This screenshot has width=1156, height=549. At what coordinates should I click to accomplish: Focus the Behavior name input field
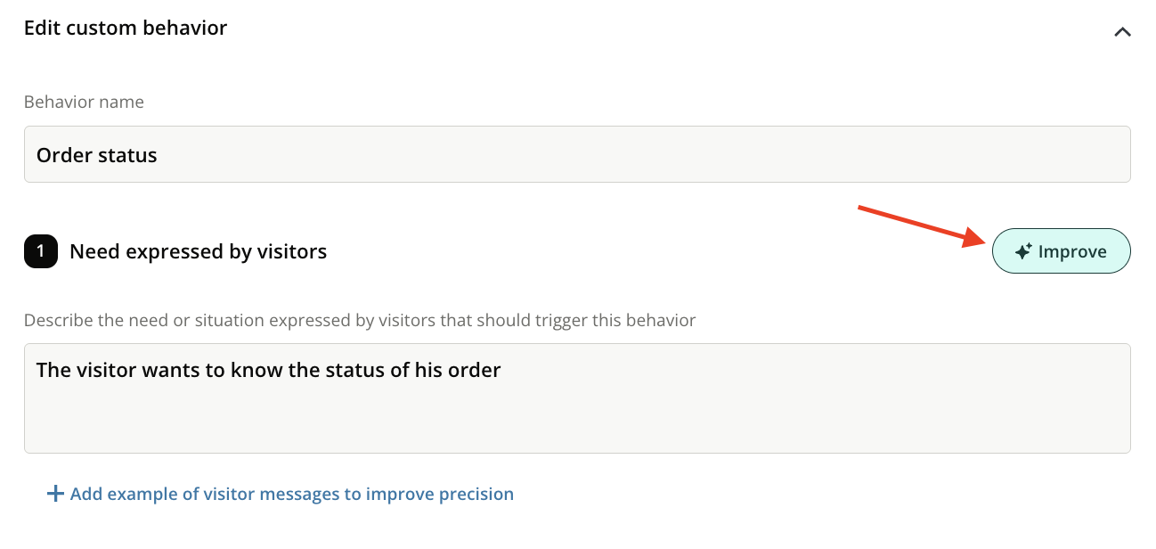(577, 155)
